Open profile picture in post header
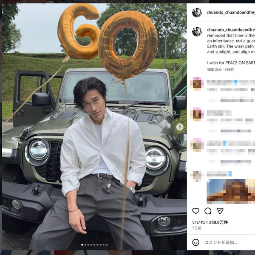Viewport: 255px width, 255px height. [197, 12]
